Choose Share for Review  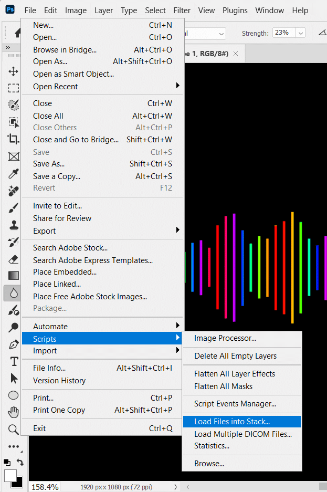click(102, 218)
